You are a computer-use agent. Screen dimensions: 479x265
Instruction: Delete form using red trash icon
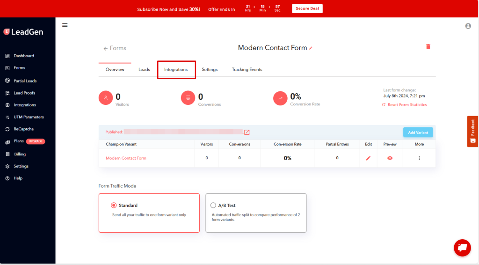tap(428, 47)
